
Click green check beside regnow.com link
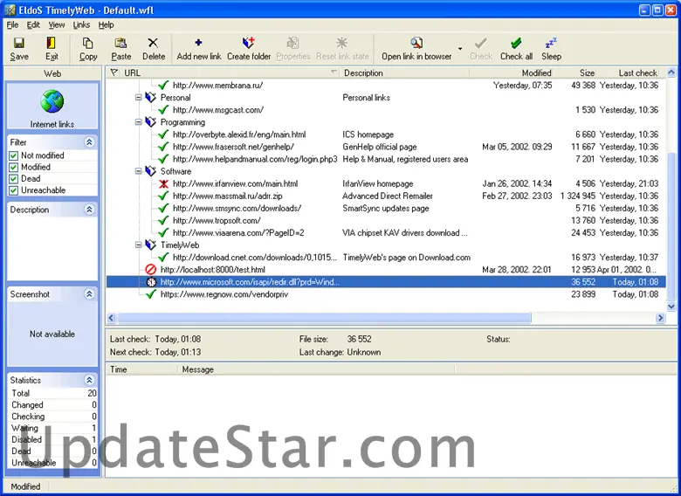tap(151, 294)
